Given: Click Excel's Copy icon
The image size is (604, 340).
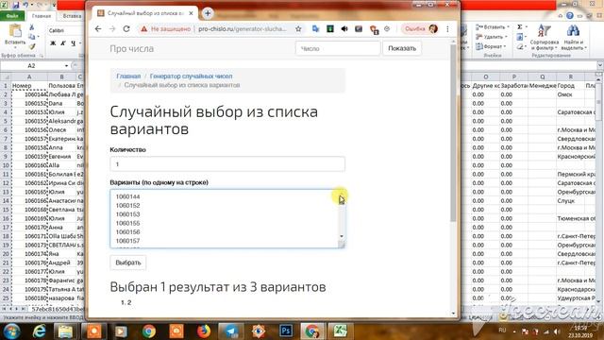Looking at the screenshot, I should (x=32, y=37).
